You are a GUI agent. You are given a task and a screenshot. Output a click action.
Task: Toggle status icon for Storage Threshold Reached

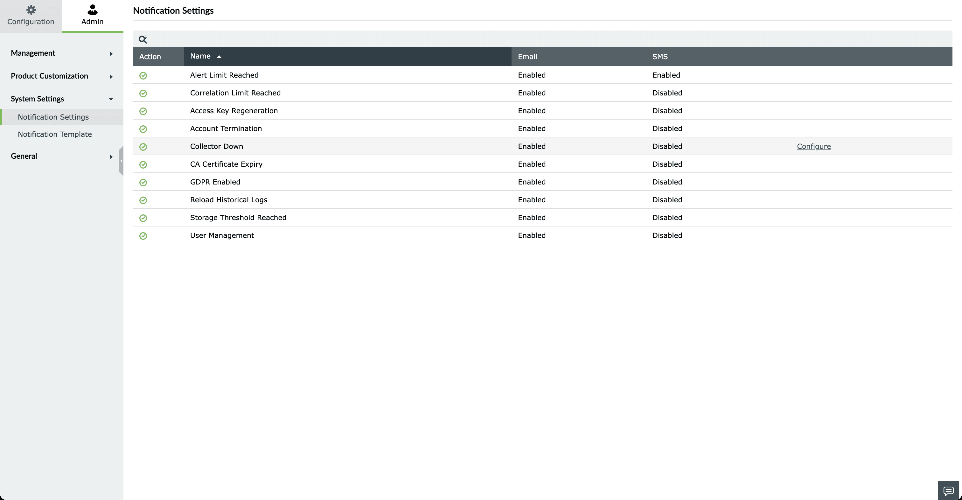143,218
